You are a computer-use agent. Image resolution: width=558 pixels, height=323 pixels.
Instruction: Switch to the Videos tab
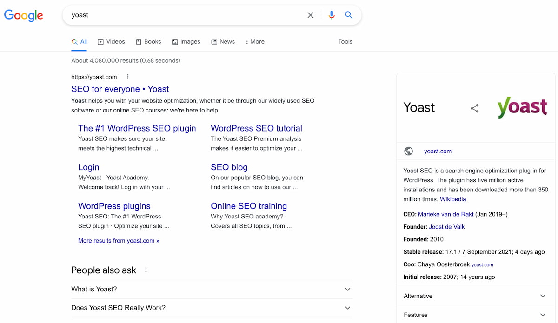click(x=111, y=42)
